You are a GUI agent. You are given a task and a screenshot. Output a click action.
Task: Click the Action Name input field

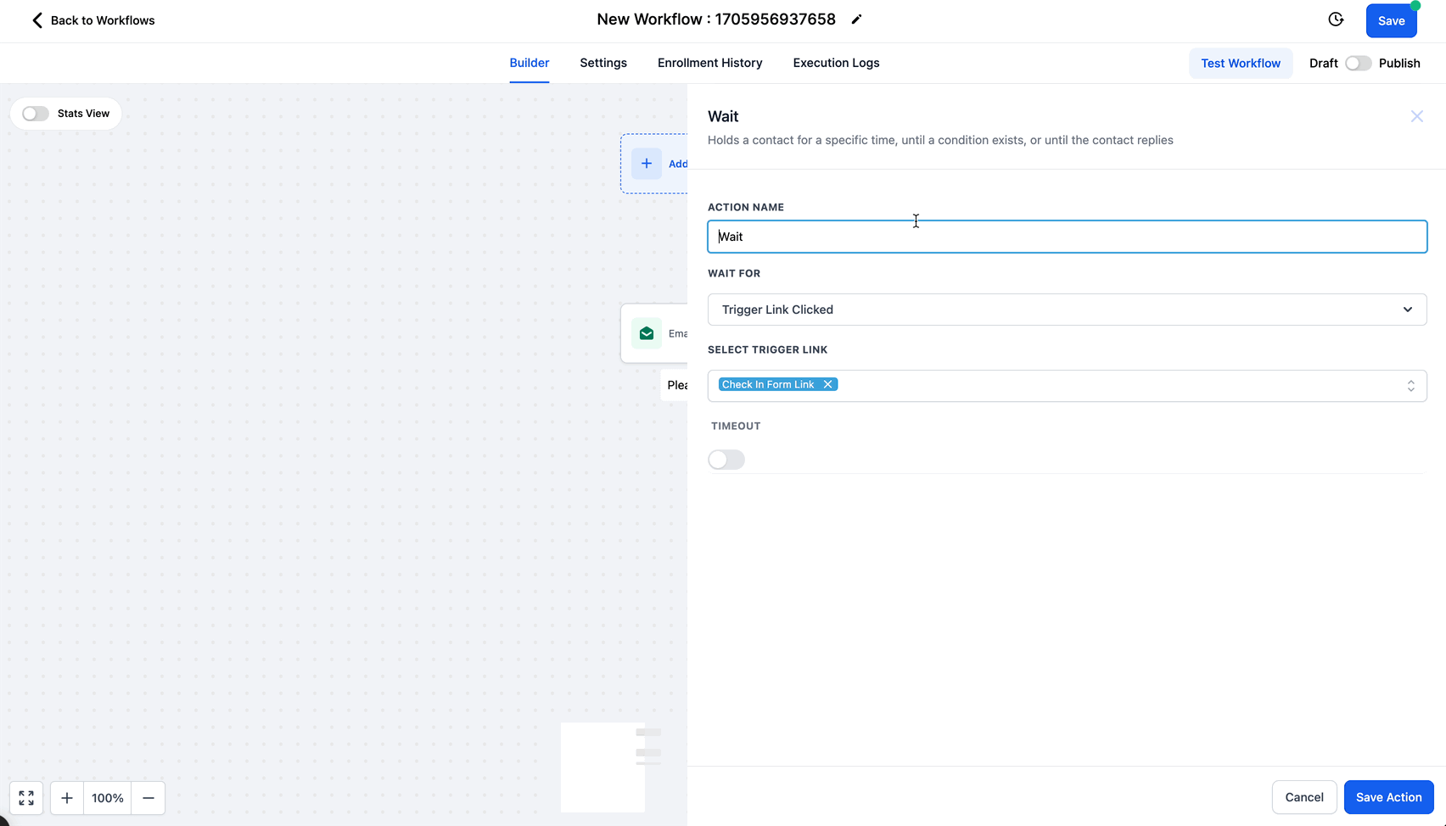1067,237
